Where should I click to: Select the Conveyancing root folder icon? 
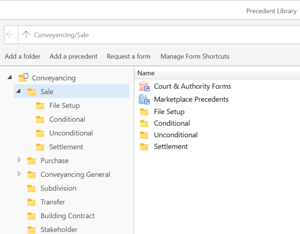pyautogui.click(x=23, y=78)
